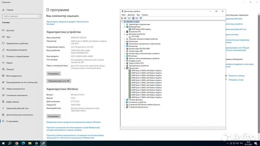The image size is (260, 146).
Task: Select Порты (COM и LPT) row
Action: (136, 63)
